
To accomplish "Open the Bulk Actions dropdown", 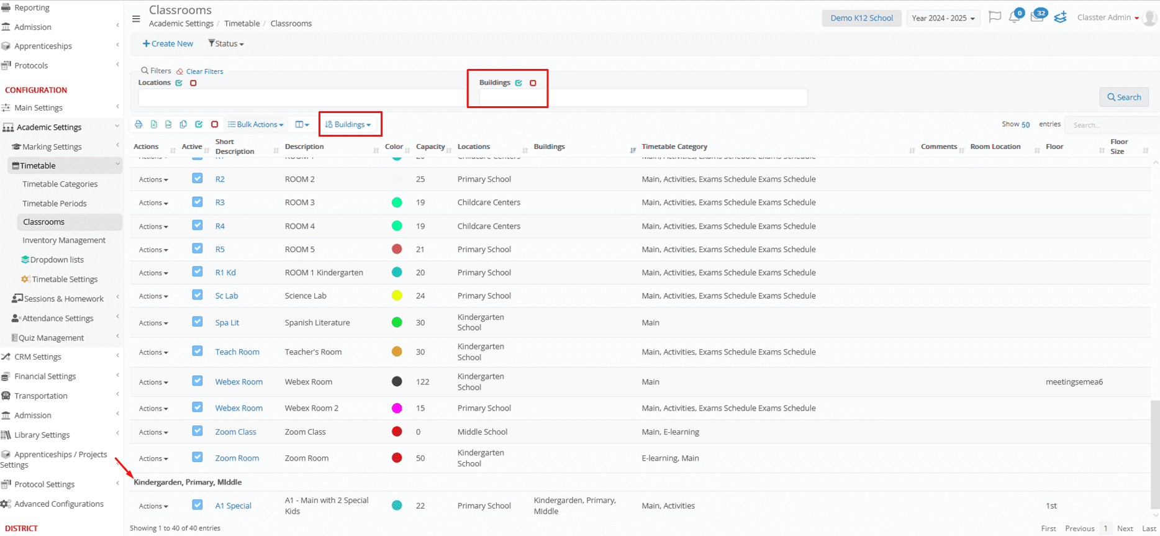I will [256, 124].
